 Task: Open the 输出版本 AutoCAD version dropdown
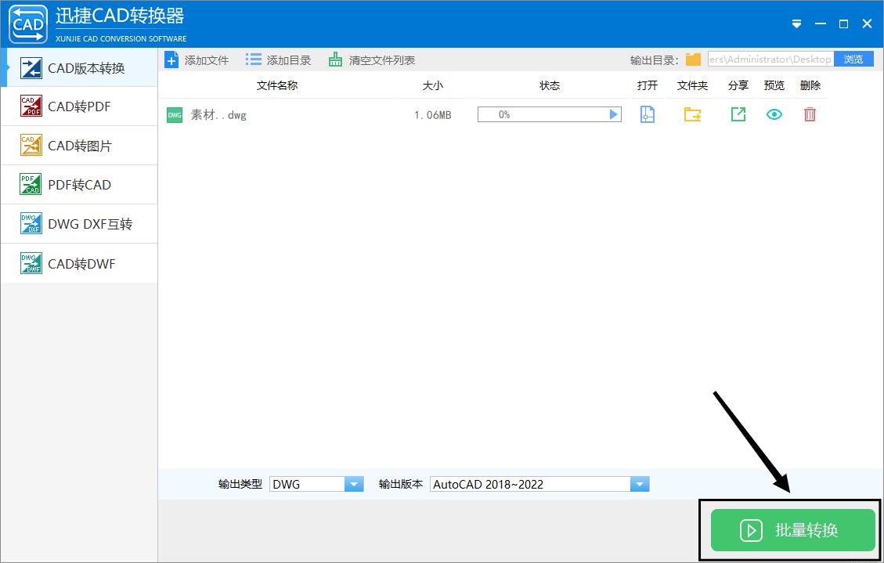click(640, 483)
